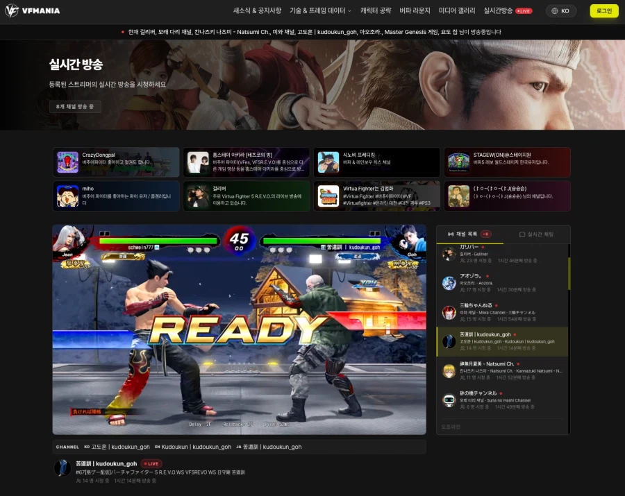Open CrazyDongpal streamer card avatar
Image resolution: width=625 pixels, height=496 pixels.
67,162
